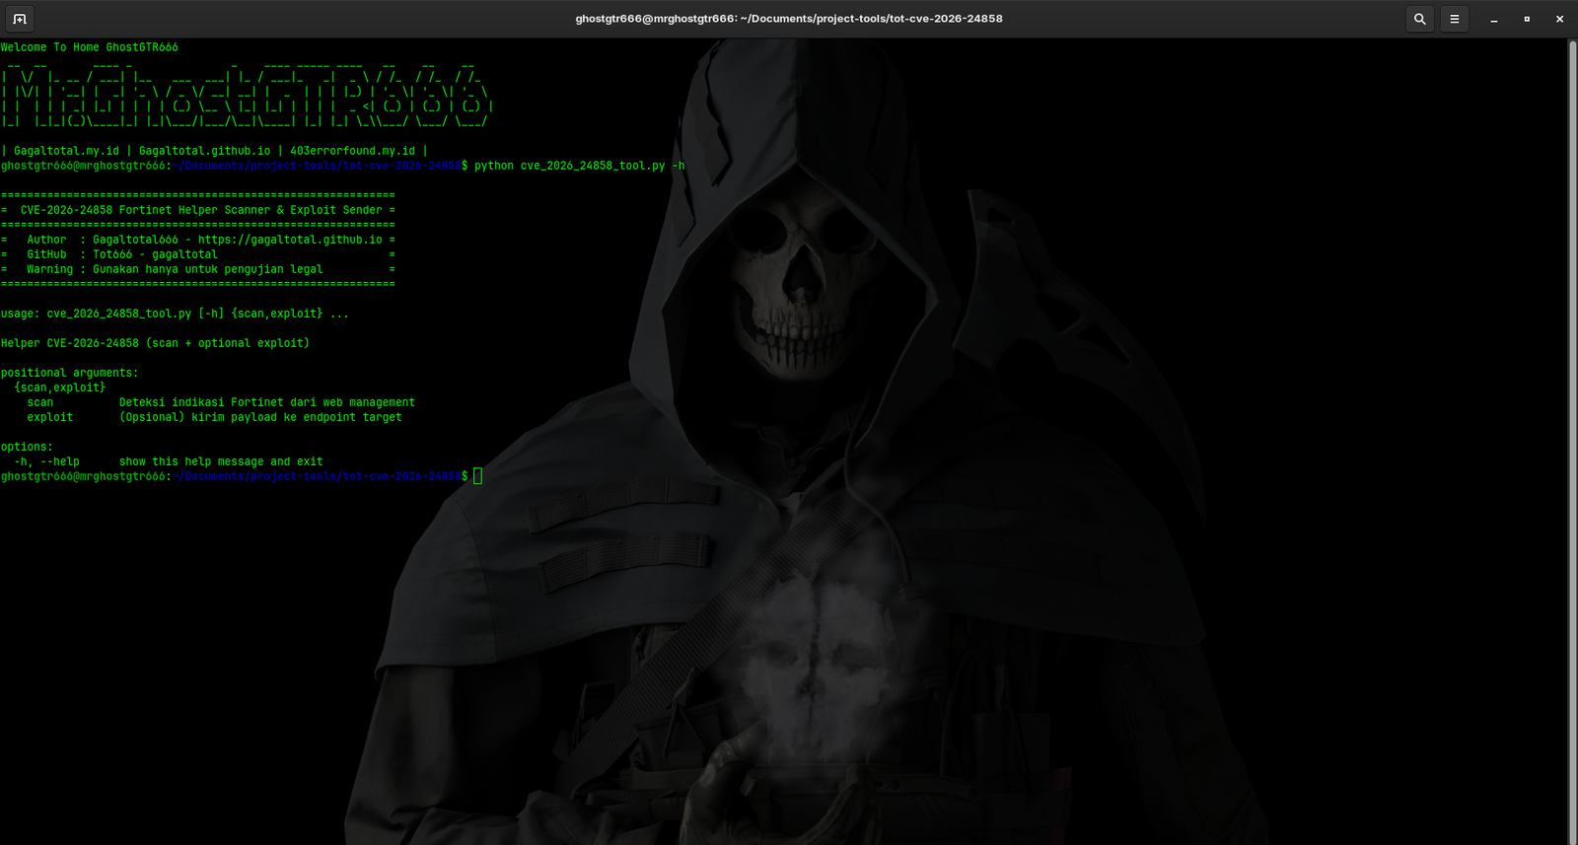Viewport: 1578px width, 845px height.
Task: Click 'Deteksi indikasi Fortinet dari web management'
Action: [267, 402]
